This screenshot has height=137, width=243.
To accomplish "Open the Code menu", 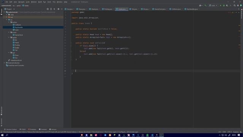I will (x=28, y=2).
